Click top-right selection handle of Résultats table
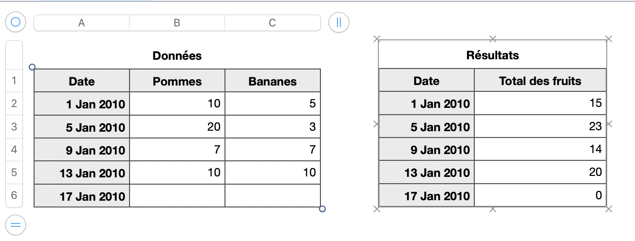 tap(608, 39)
